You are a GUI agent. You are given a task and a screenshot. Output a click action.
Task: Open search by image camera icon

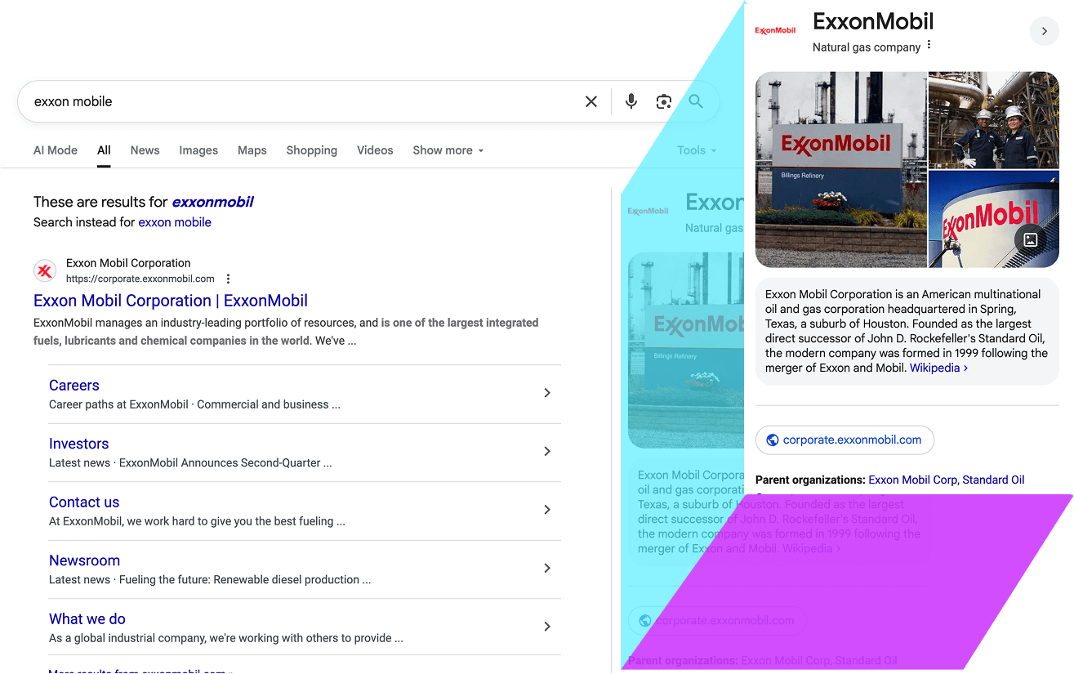click(x=664, y=101)
